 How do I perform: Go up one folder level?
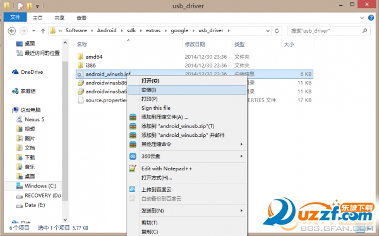coord(43,31)
